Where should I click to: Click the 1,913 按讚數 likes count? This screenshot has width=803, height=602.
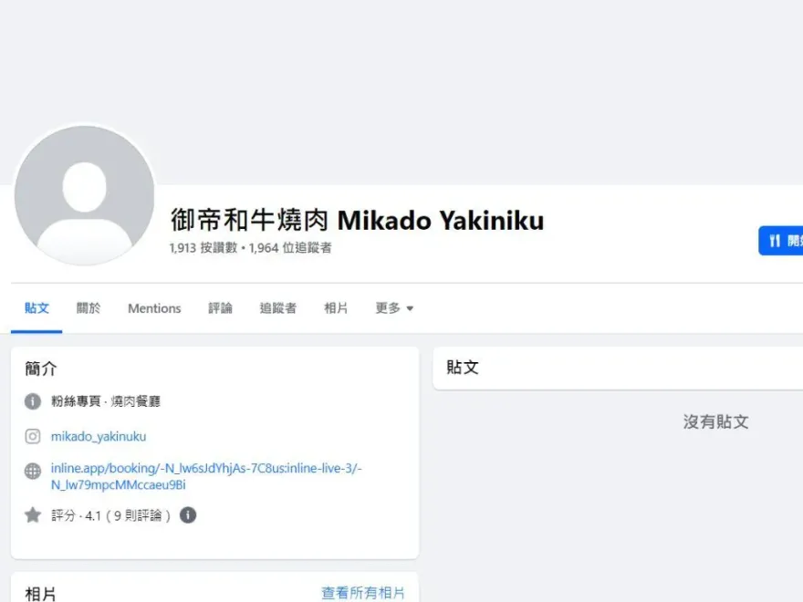coord(203,248)
